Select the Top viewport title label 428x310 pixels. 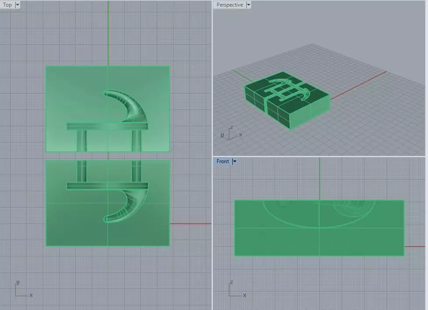click(7, 5)
